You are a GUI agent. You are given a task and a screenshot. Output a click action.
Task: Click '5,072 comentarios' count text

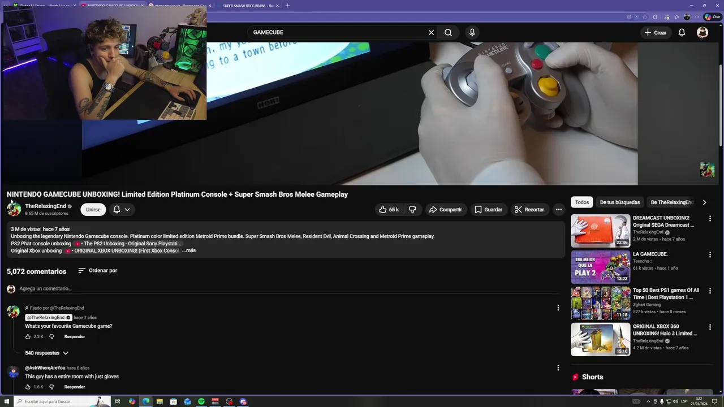tap(36, 271)
